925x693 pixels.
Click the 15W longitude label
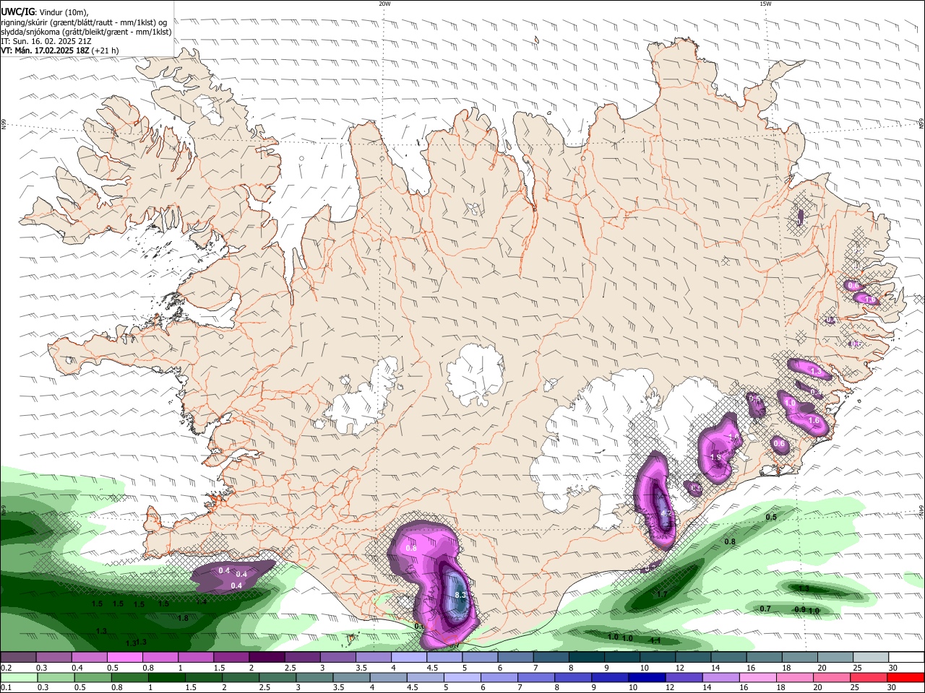pos(765,4)
